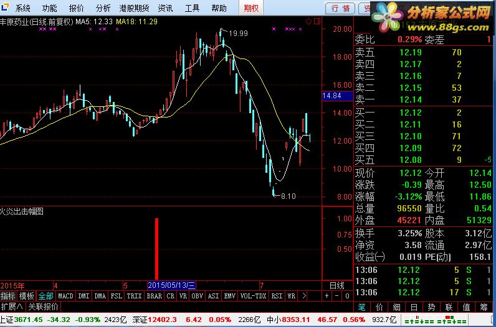Click the first market breadth indicator in status bar

419,320
